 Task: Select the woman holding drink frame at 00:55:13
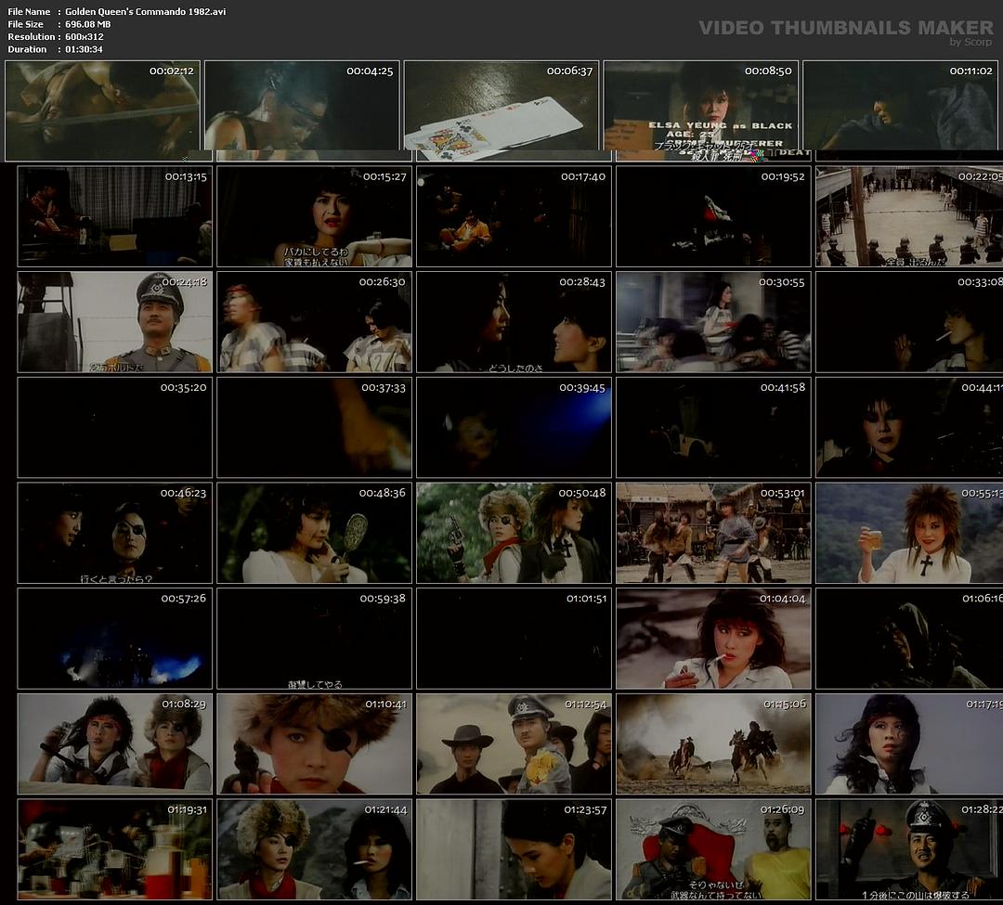tap(908, 533)
